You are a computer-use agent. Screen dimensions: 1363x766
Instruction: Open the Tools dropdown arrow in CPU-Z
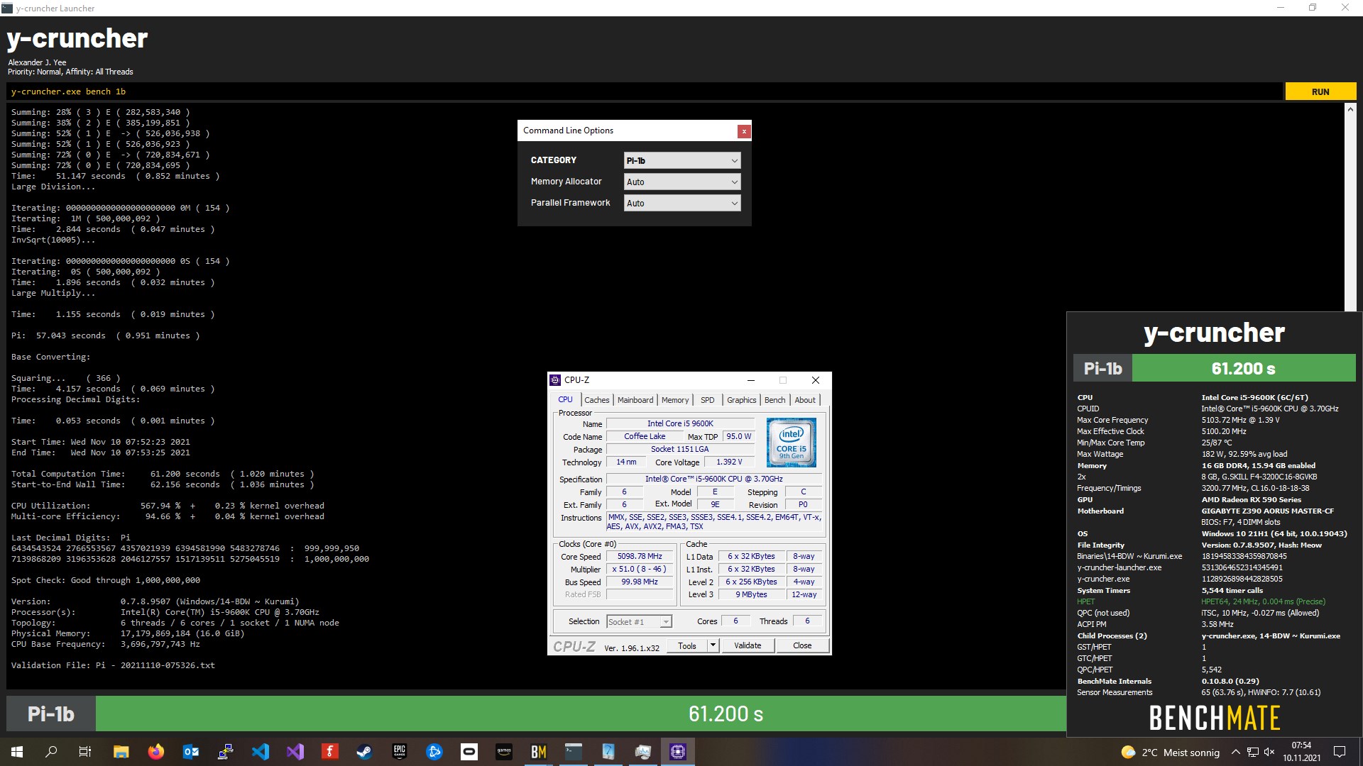tap(713, 645)
